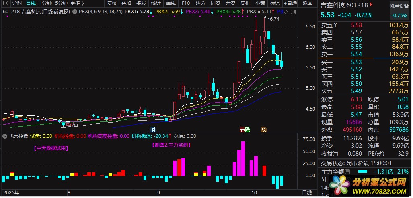Click the 4.09 low price label
Viewport: 413px width, 198px height.
[73, 126]
